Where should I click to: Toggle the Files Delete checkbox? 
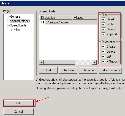click(x=103, y=29)
